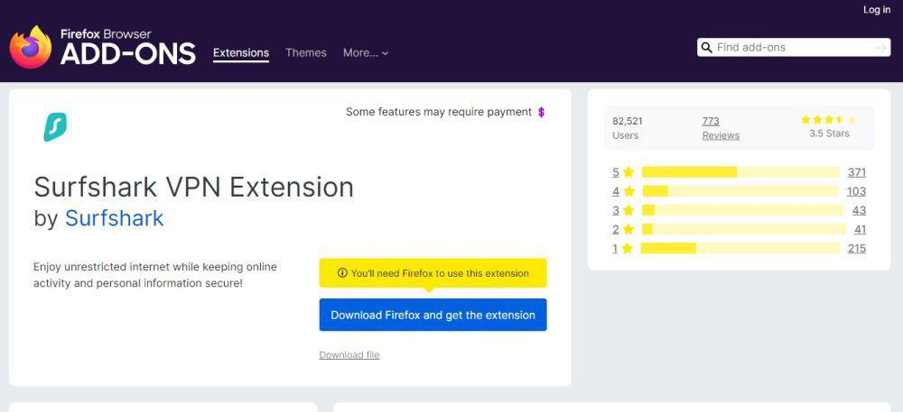Viewport: 903px width, 412px height.
Task: Click the 3-star rating bar
Action: click(x=743, y=210)
